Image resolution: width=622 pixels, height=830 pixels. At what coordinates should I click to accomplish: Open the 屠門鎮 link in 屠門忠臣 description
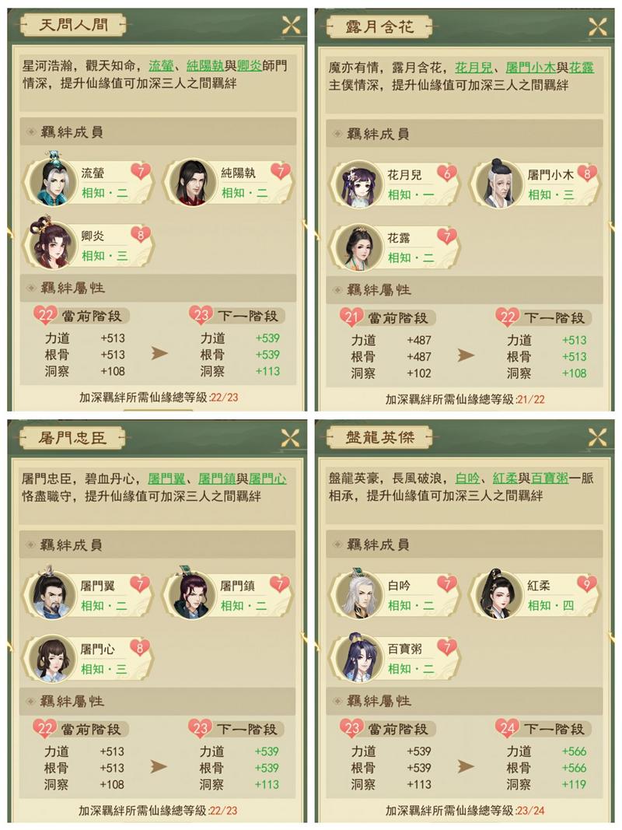click(x=217, y=480)
